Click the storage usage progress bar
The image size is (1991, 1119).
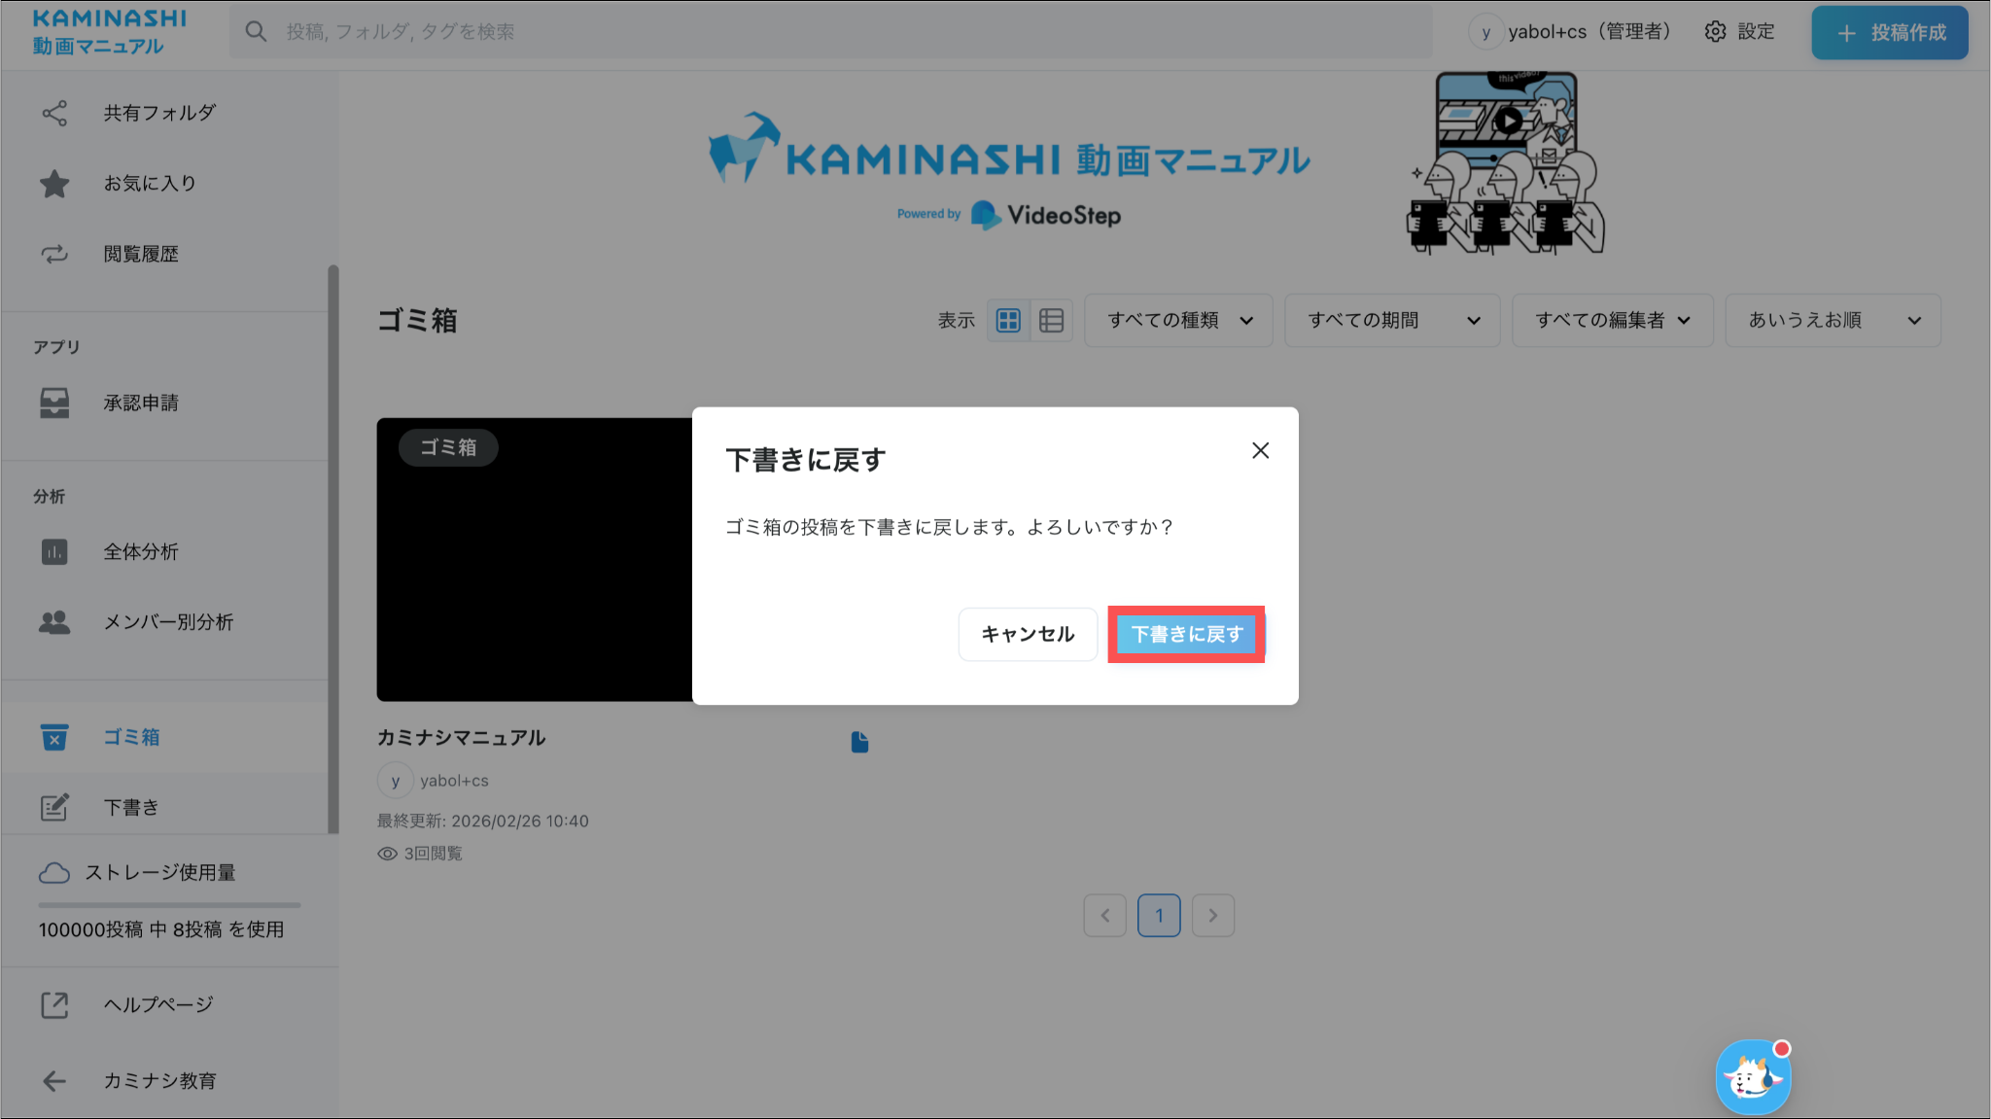(169, 905)
